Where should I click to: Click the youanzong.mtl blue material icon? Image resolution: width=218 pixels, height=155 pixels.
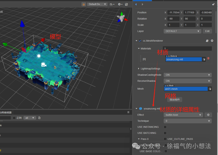point(140,109)
